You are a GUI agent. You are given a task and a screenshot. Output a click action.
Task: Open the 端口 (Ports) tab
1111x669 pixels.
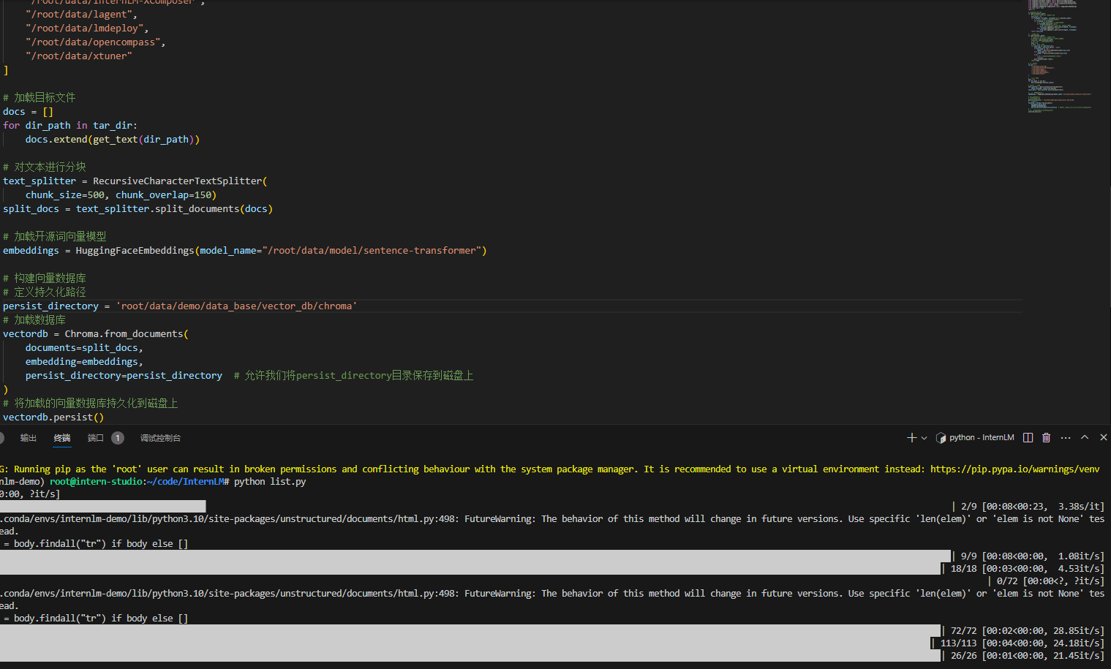(x=96, y=438)
